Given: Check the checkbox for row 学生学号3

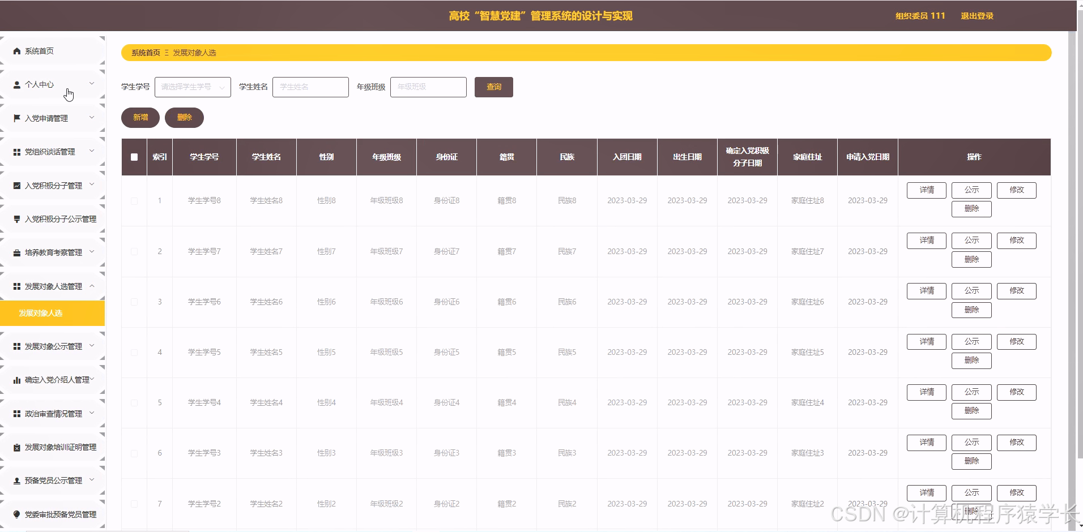Looking at the screenshot, I should click(x=134, y=453).
